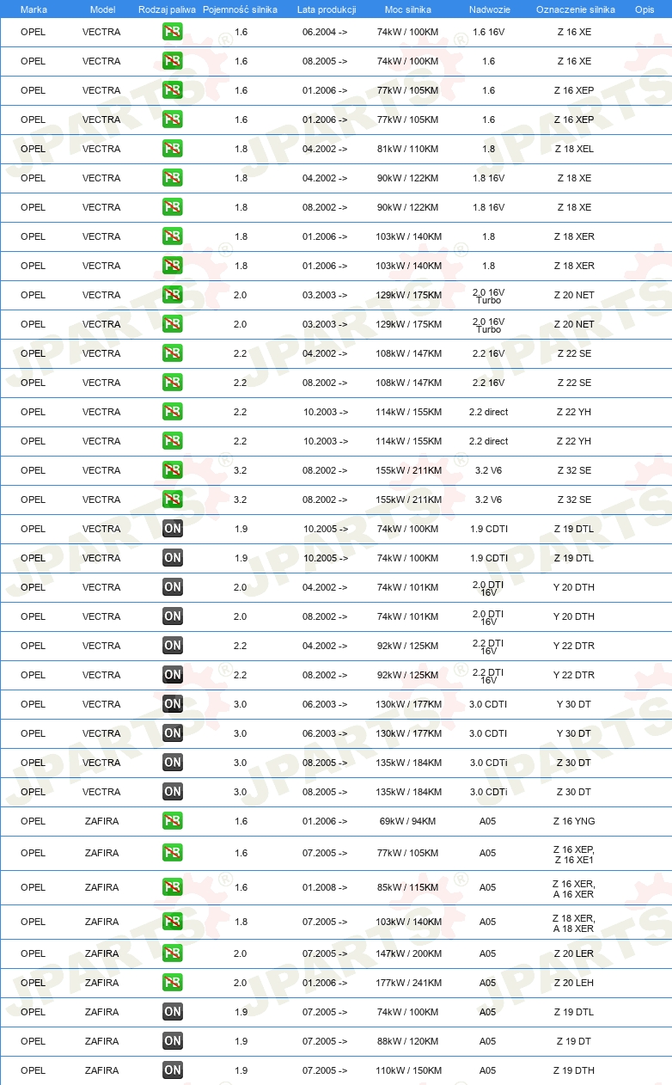Click petrol icon in Z 22 SE 08.2002 row
The width and height of the screenshot is (672, 1085).
point(173,383)
